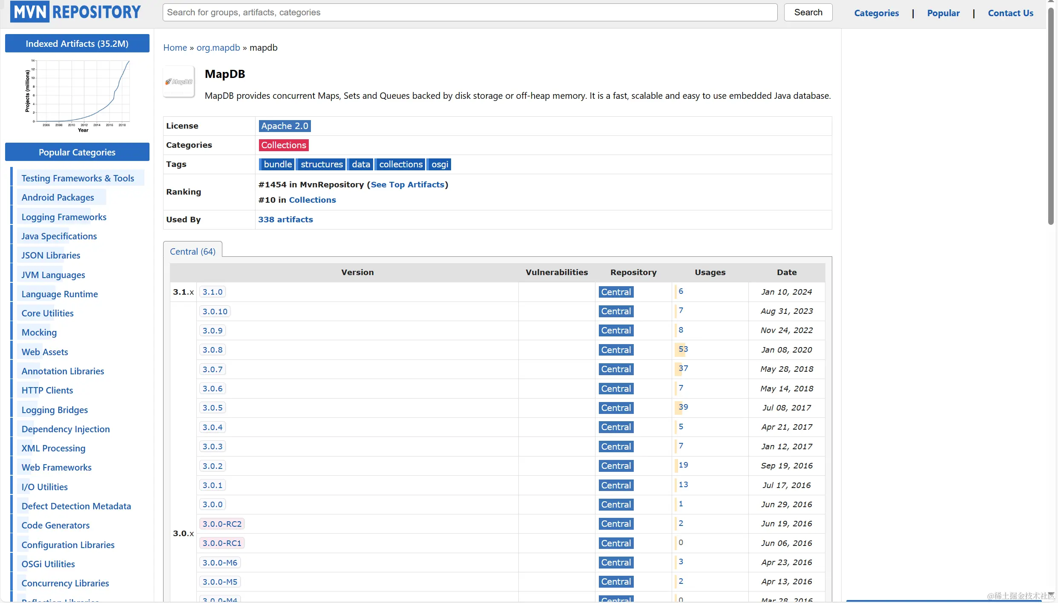Image resolution: width=1058 pixels, height=603 pixels.
Task: Go to Home in breadcrumb
Action: (x=175, y=48)
